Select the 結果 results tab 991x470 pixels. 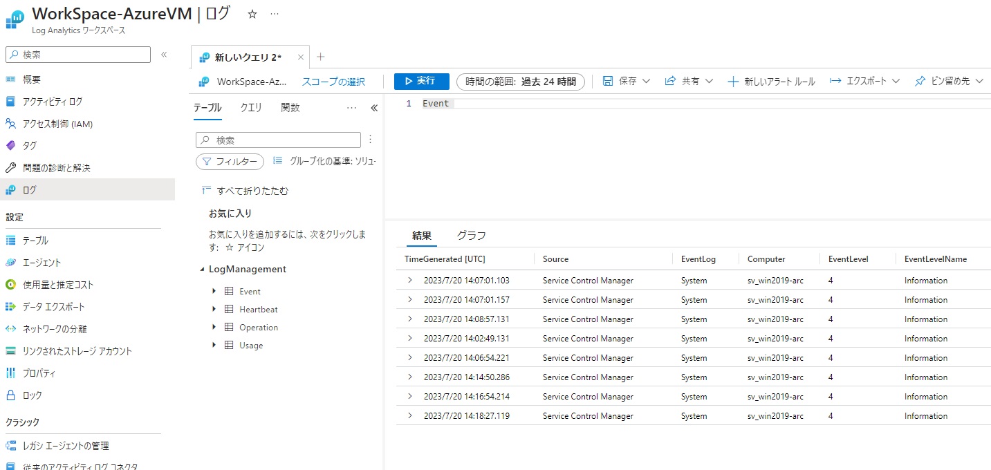pyautogui.click(x=422, y=236)
